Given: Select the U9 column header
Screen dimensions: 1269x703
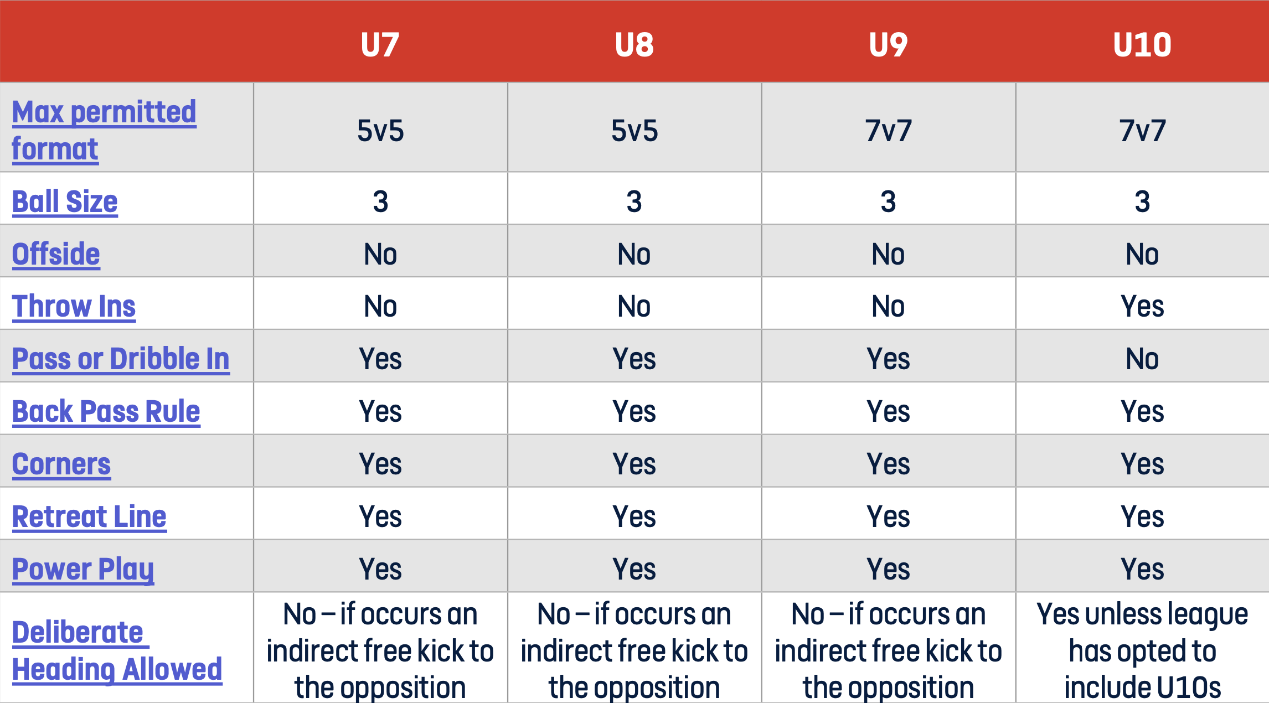Looking at the screenshot, I should click(889, 44).
